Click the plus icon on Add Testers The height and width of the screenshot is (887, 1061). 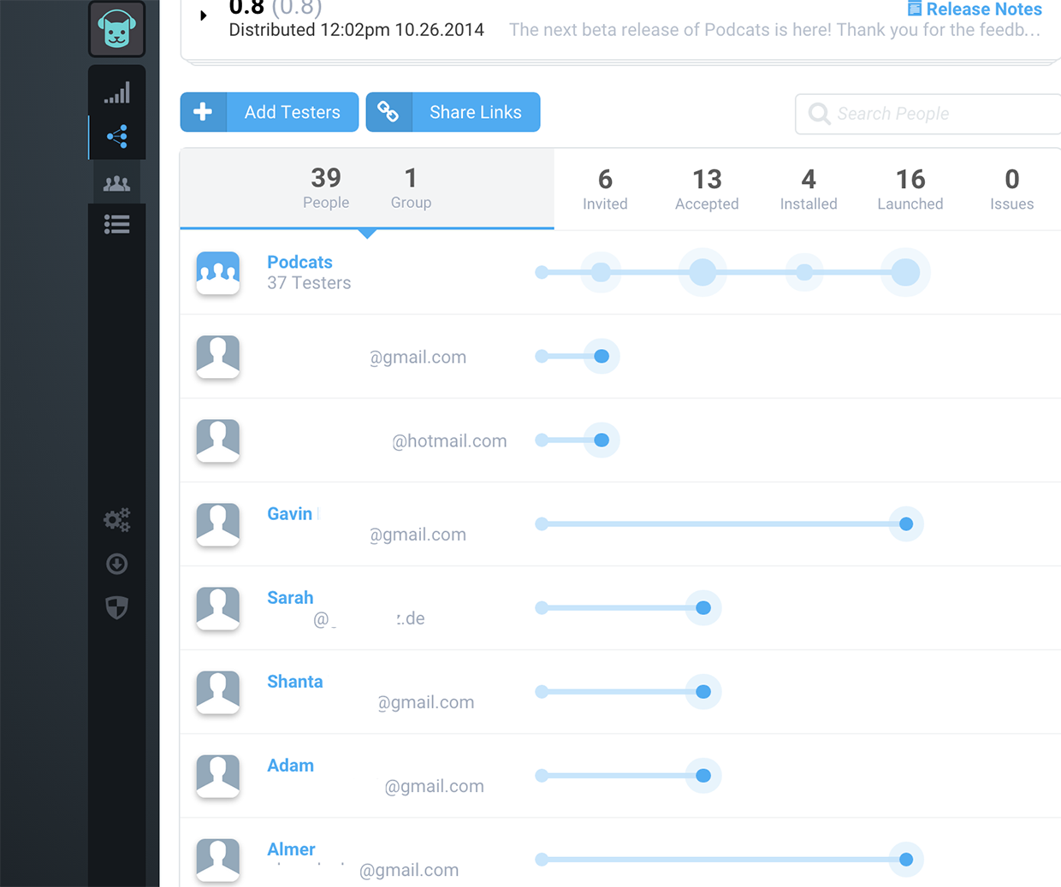(203, 112)
